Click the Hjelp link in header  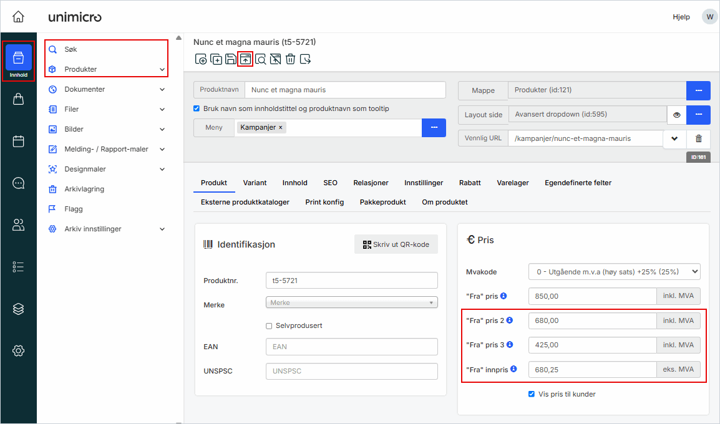pyautogui.click(x=681, y=17)
